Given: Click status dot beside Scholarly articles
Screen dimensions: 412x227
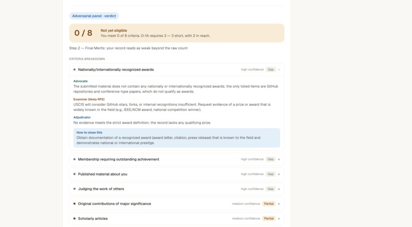Looking at the screenshot, I should pos(74,219).
